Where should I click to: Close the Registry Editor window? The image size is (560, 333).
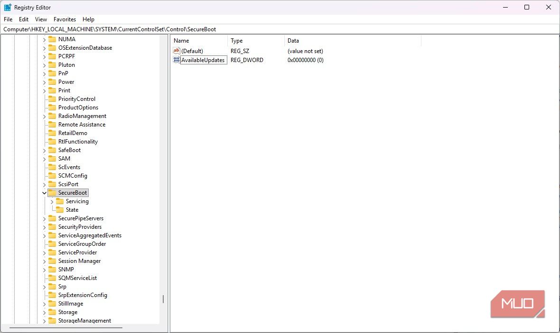tap(549, 7)
